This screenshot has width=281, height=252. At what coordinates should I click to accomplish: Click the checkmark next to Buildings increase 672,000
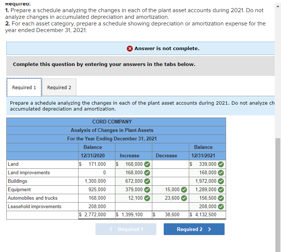click(147, 181)
